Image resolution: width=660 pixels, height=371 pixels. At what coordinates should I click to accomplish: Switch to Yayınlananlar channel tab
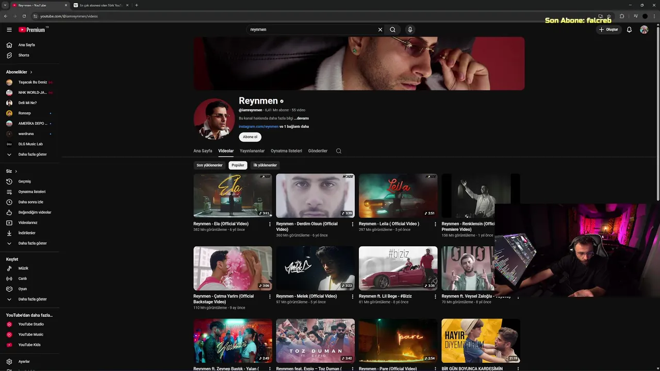[x=252, y=151]
